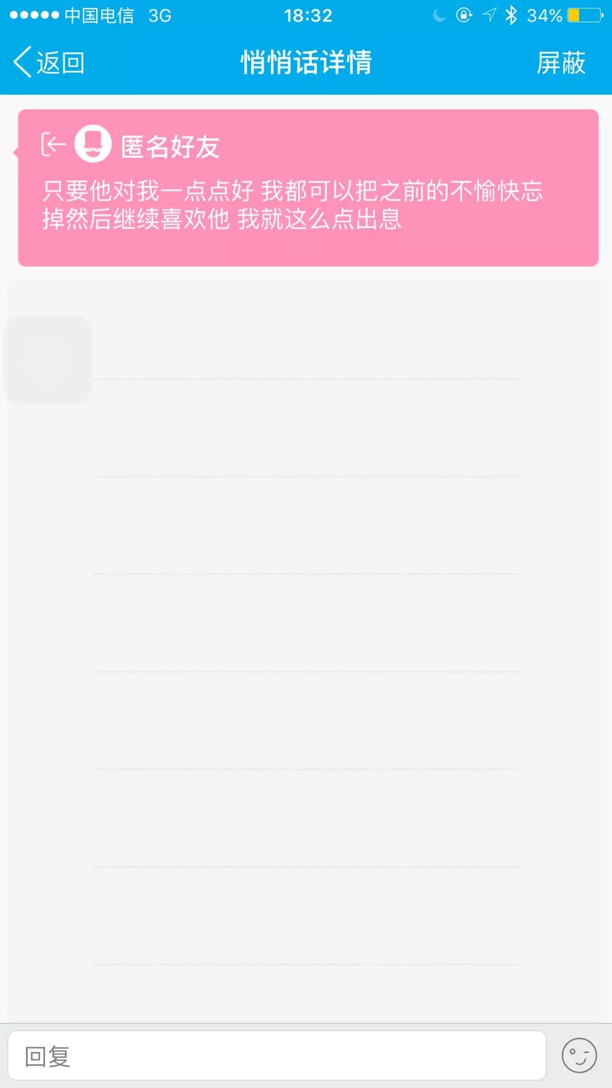Tap the 匿名好友 sender name

tap(170, 147)
